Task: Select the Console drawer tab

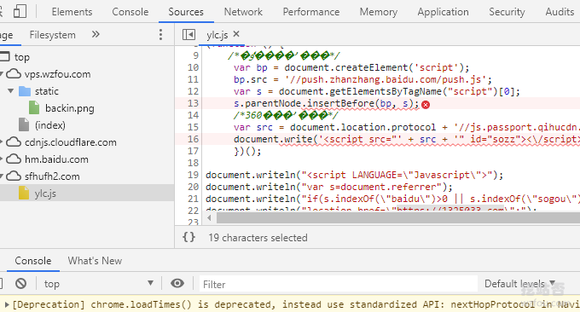Action: (33, 261)
